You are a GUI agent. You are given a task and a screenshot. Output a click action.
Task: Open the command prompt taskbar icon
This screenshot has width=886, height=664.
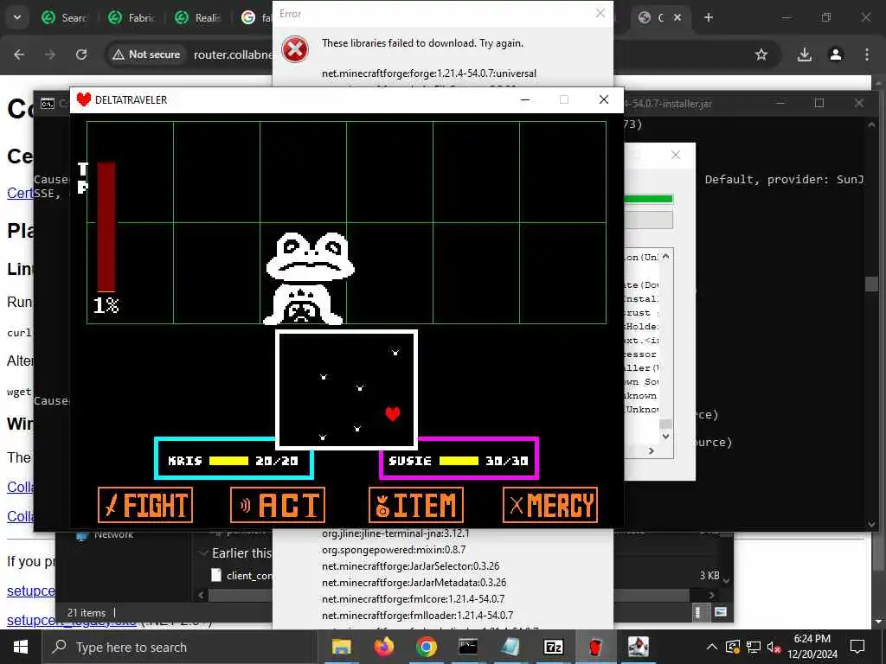(468, 647)
